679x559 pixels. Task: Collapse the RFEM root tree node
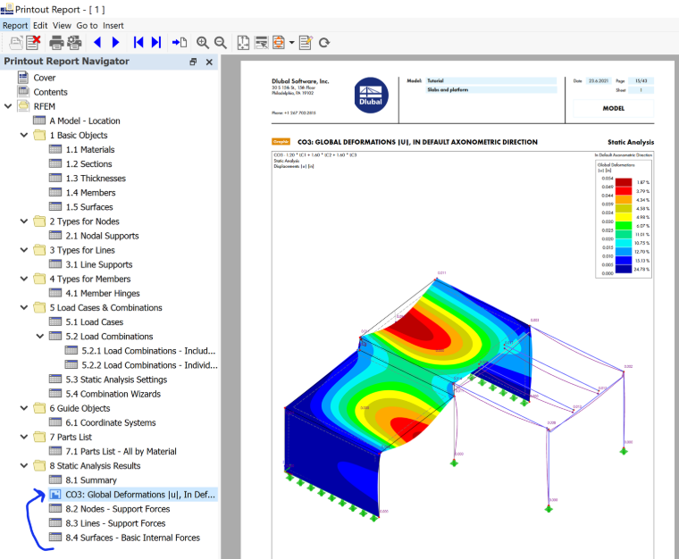coord(8,106)
